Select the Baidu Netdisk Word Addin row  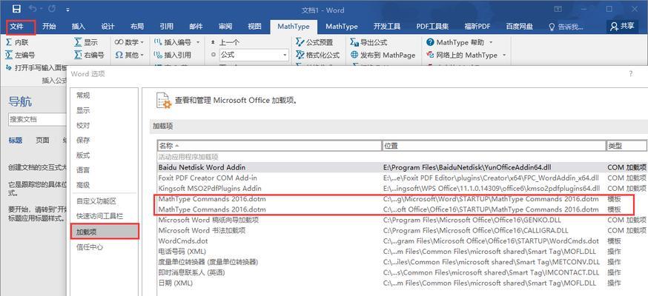click(x=402, y=167)
